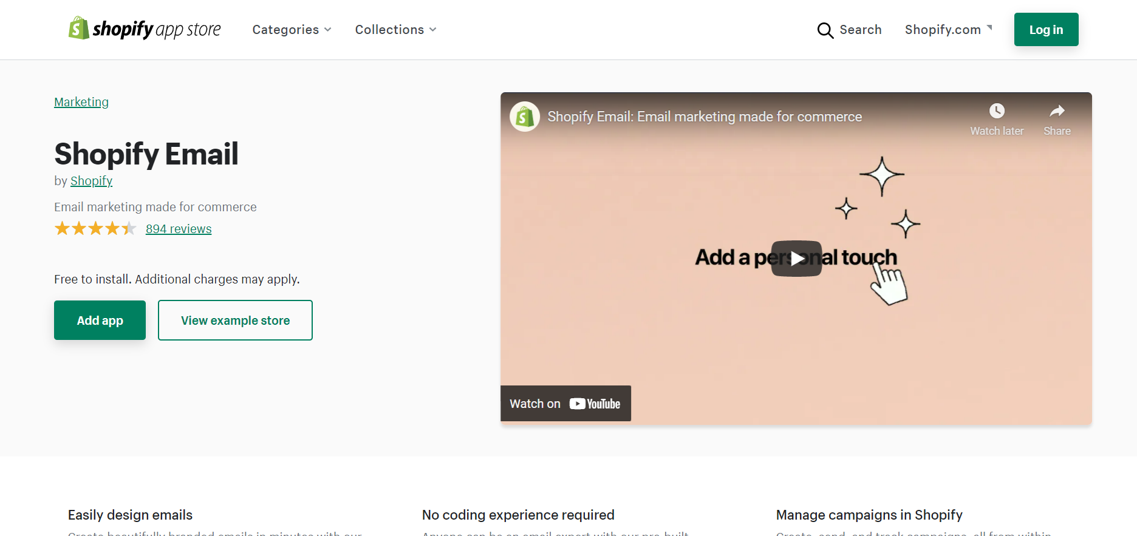1137x536 pixels.
Task: Follow the Marketing breadcrumb link
Action: [81, 102]
